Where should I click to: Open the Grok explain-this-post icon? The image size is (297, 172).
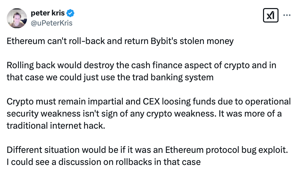pos(271,15)
